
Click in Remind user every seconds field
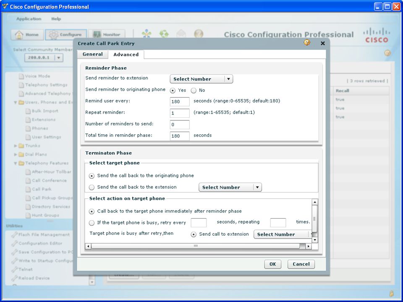[180, 102]
